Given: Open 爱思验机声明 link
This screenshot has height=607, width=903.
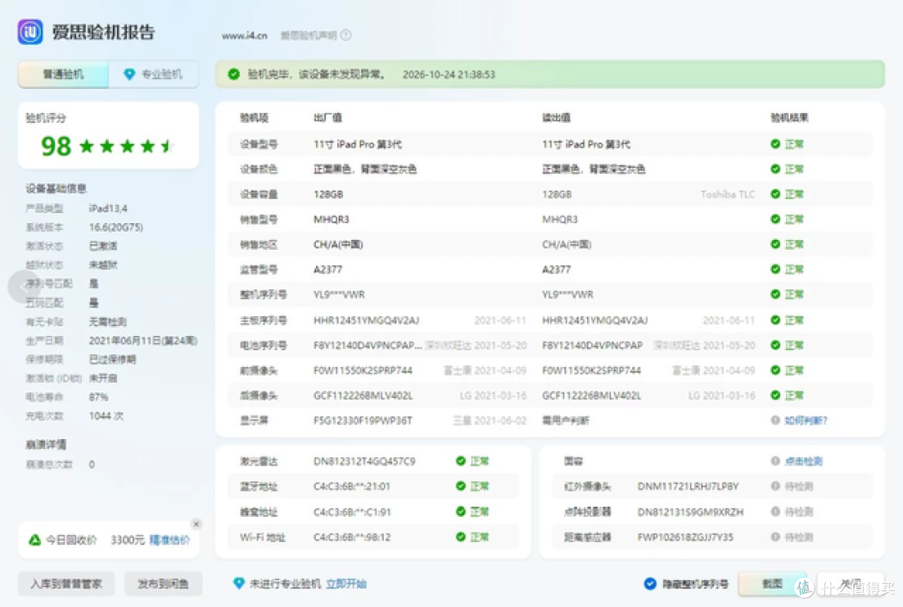Looking at the screenshot, I should pyautogui.click(x=308, y=36).
